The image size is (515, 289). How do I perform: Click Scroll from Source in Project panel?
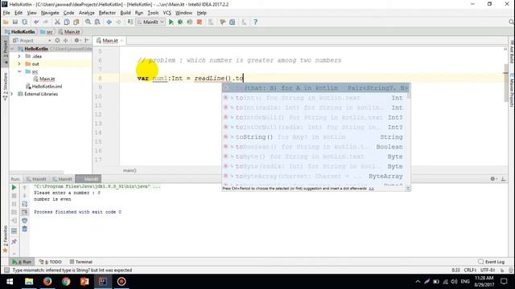click(57, 40)
